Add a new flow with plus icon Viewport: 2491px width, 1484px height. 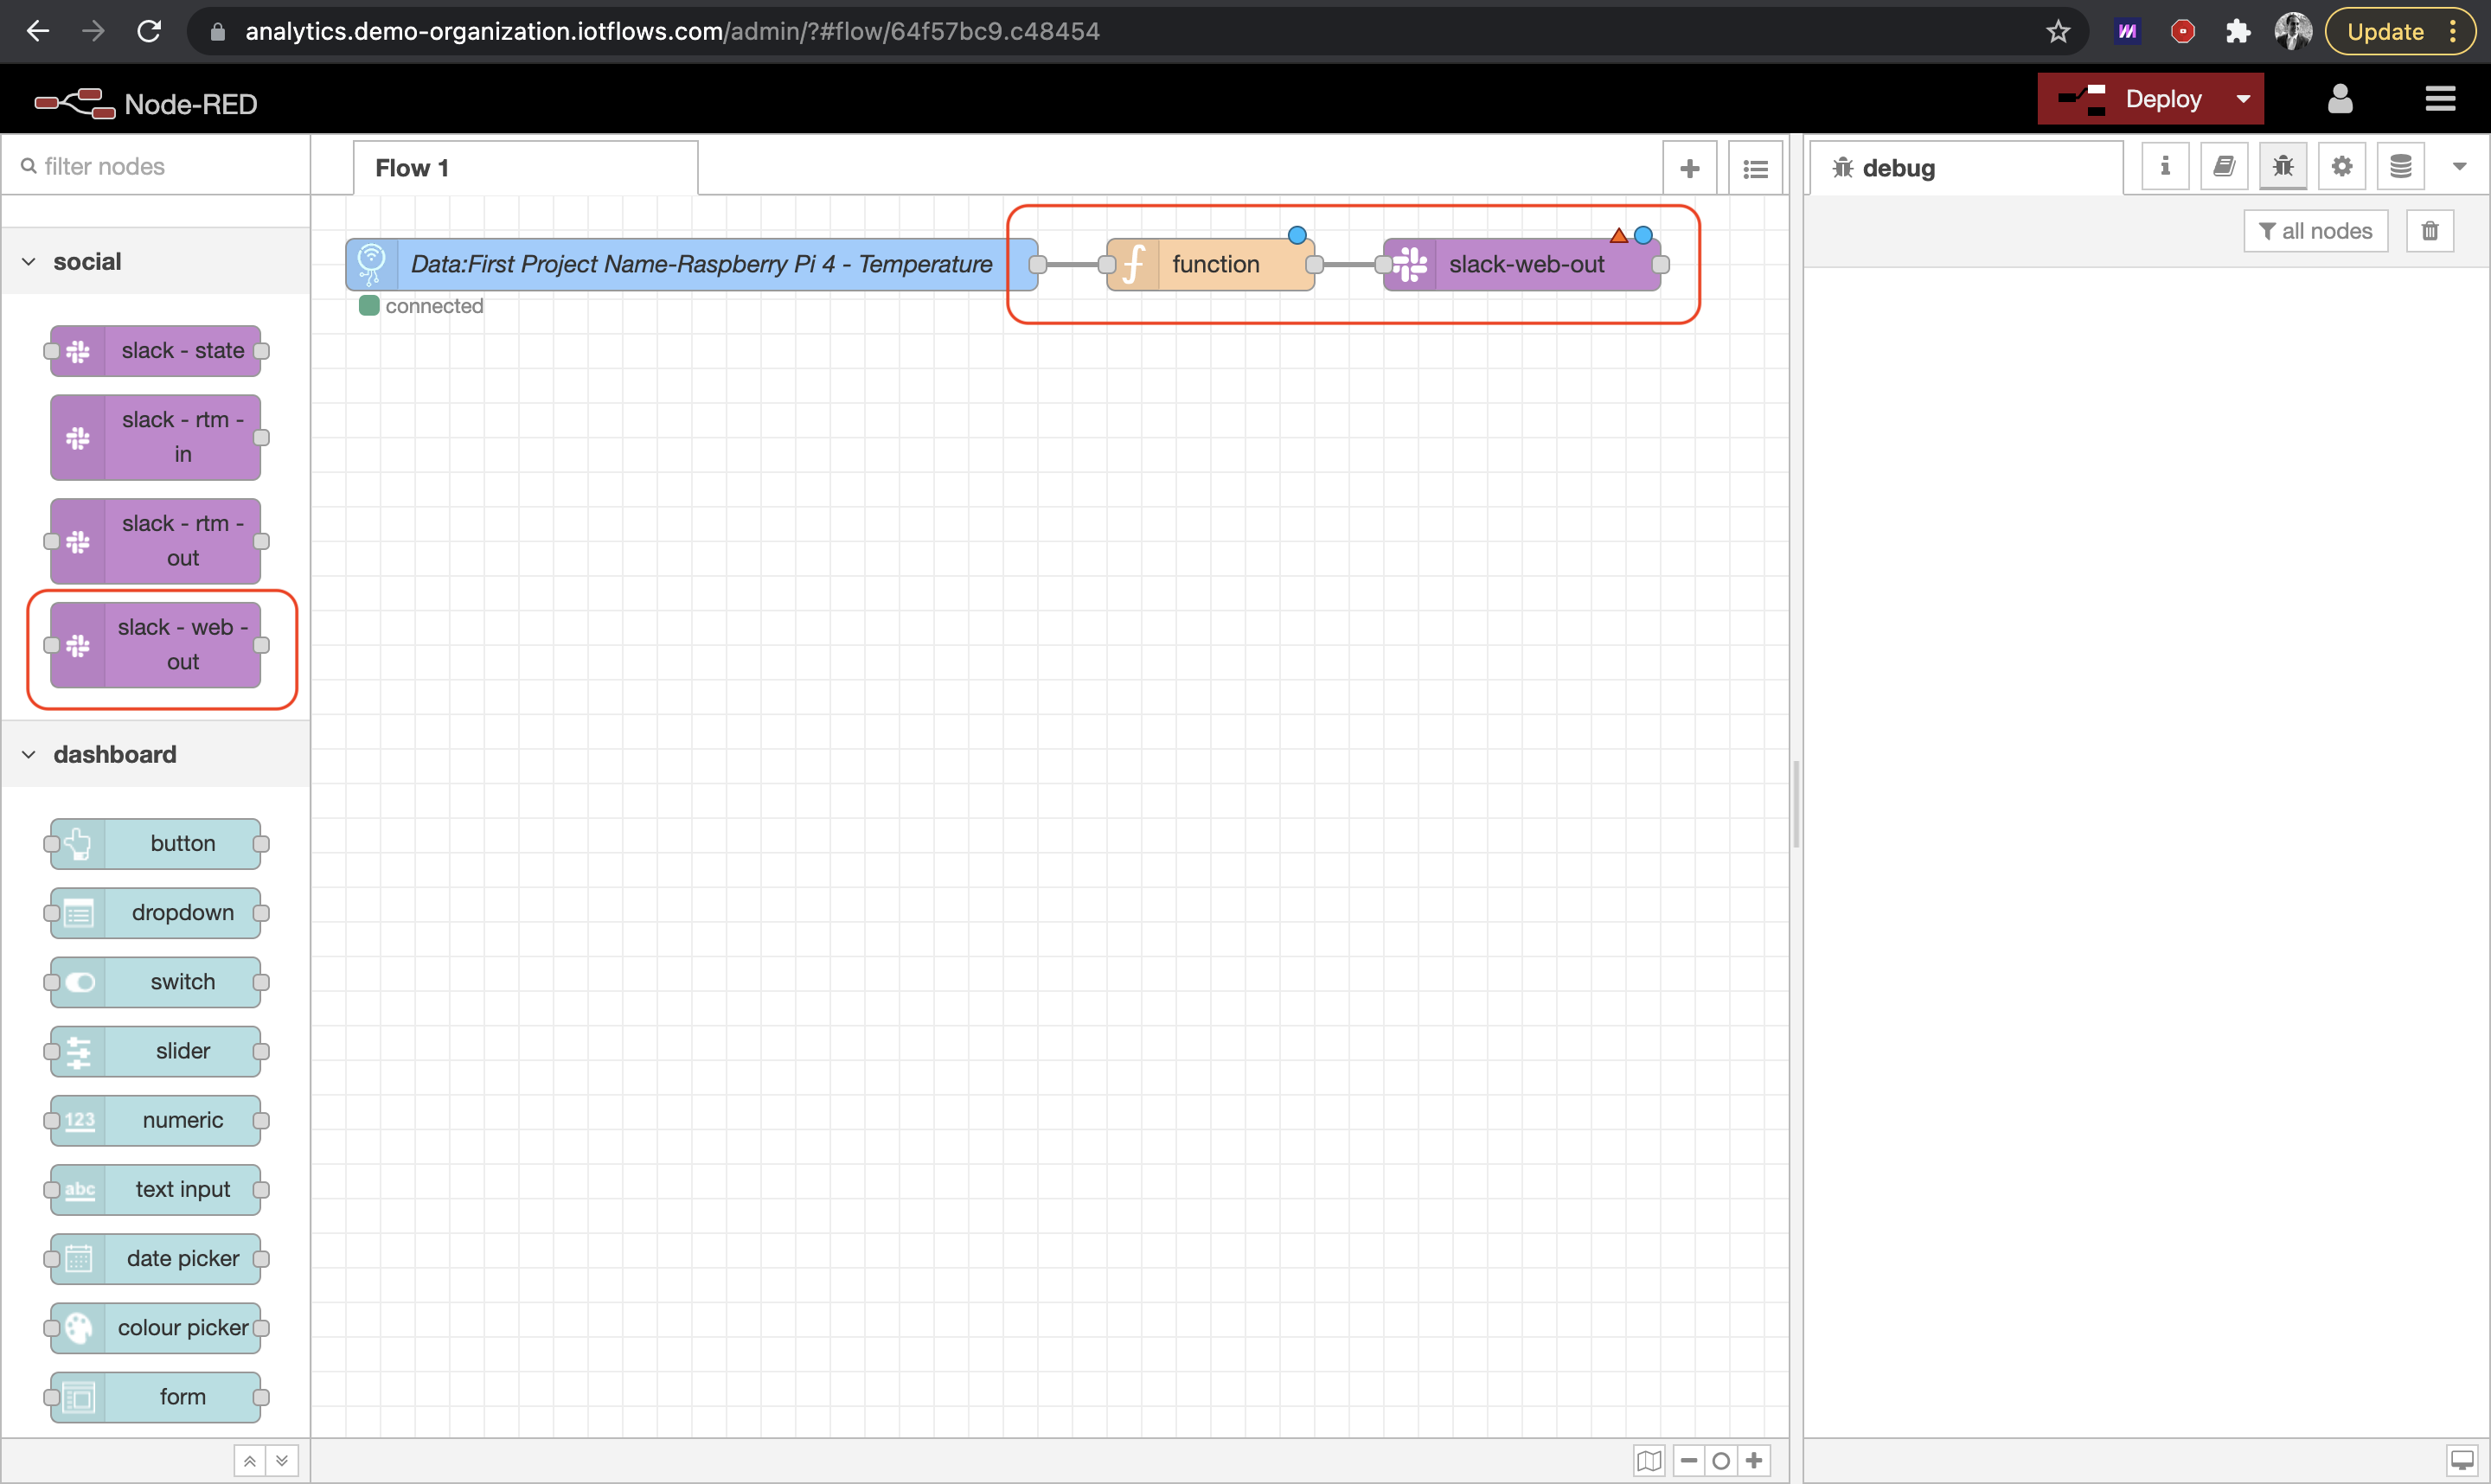(x=1689, y=168)
